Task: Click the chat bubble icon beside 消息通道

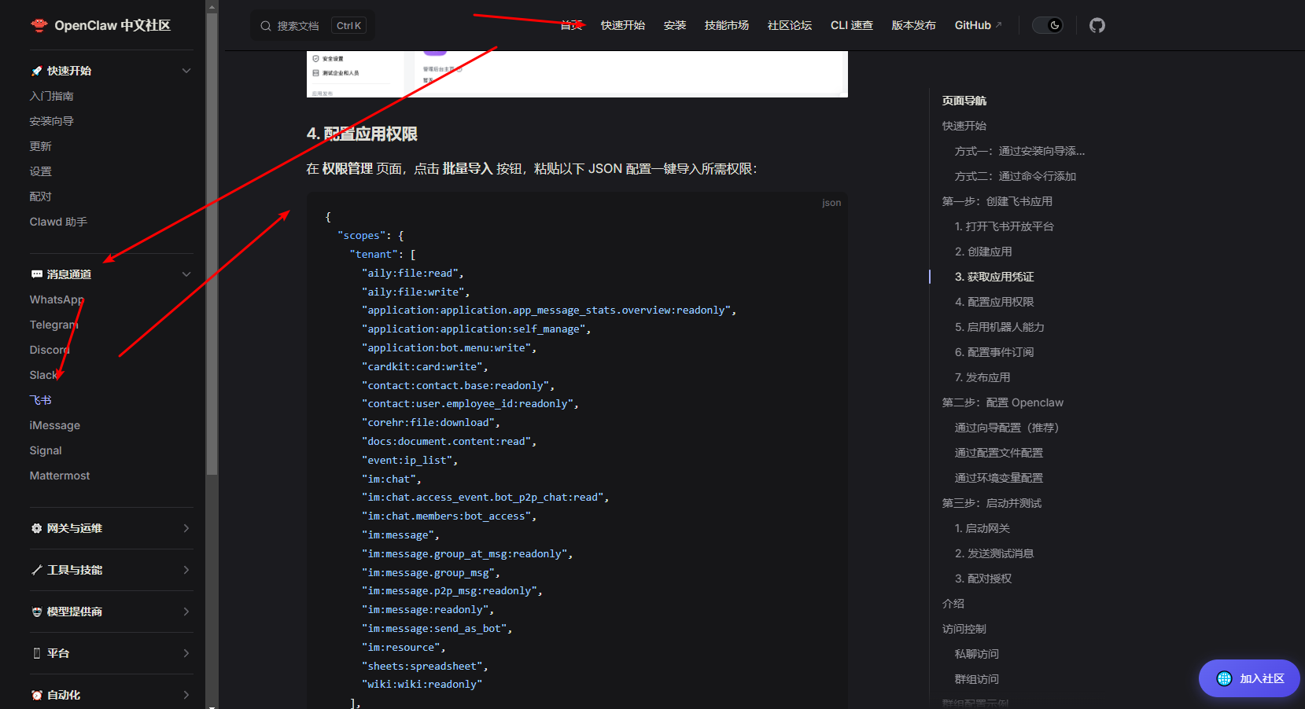Action: (x=35, y=274)
